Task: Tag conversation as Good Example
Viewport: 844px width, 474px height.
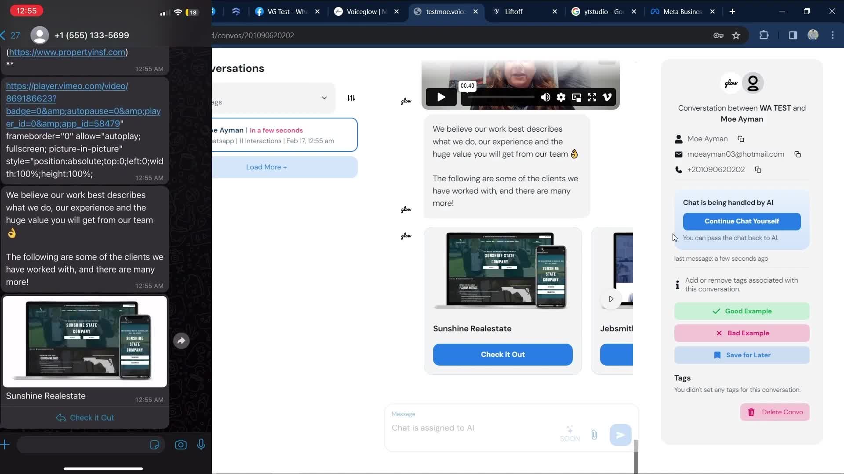Action: pyautogui.click(x=742, y=311)
